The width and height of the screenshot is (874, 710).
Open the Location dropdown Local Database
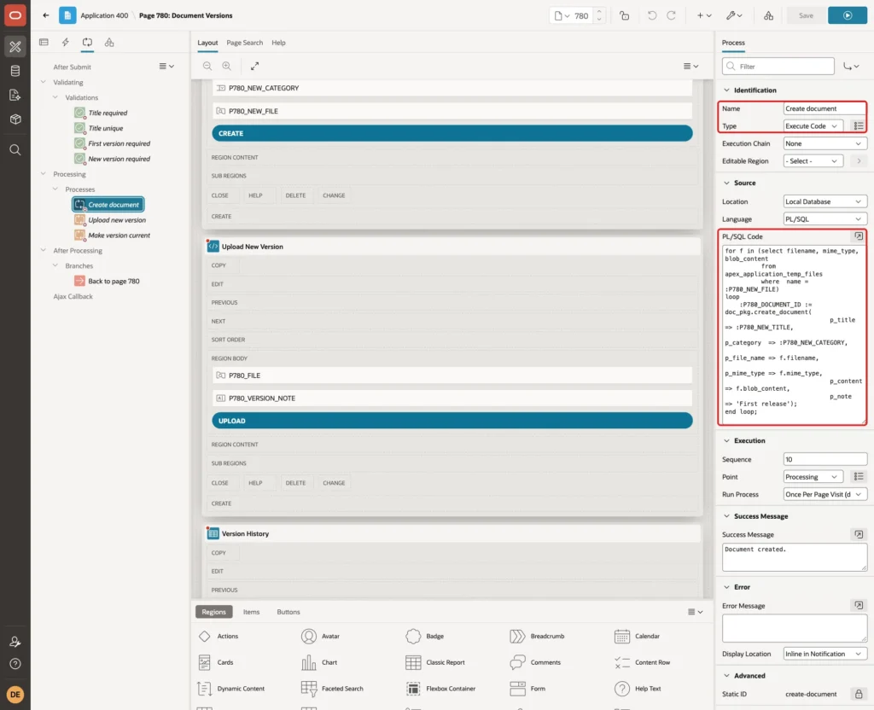pyautogui.click(x=825, y=201)
